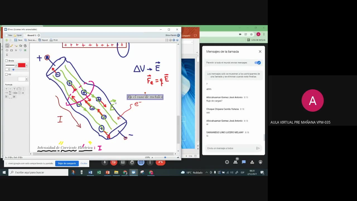Show participants list in Meet
The height and width of the screenshot is (201, 357).
tap(235, 162)
